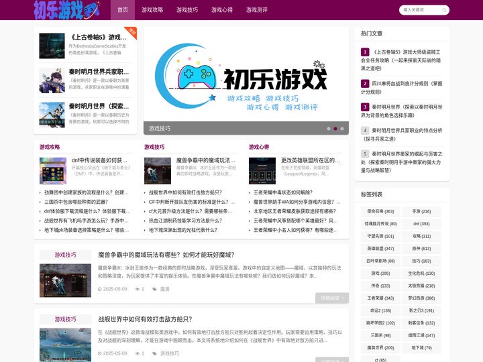Click the 魔兽 tag on first post
This screenshot has width=483, height=362.
165,289
